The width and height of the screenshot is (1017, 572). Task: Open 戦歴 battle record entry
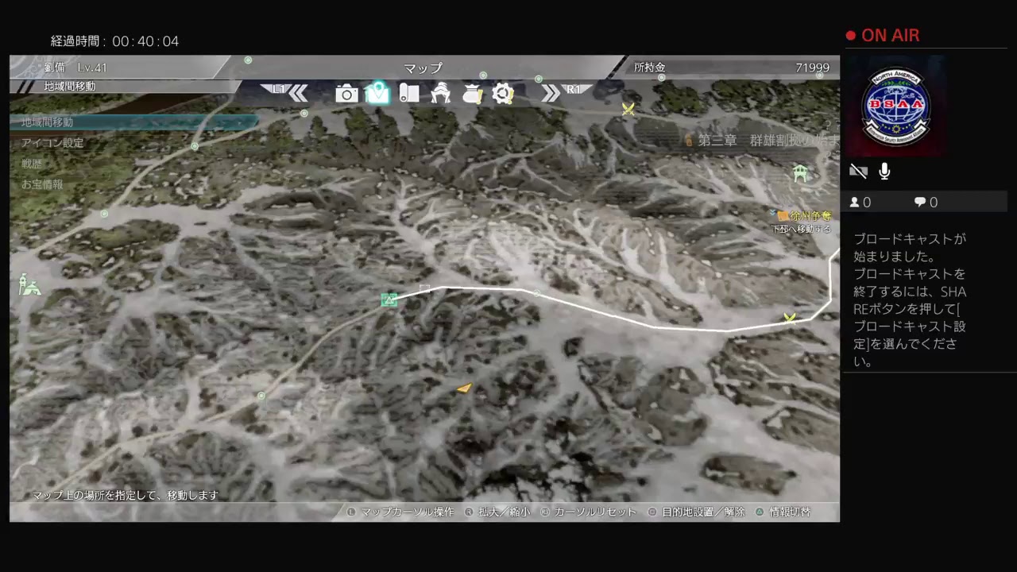(32, 164)
